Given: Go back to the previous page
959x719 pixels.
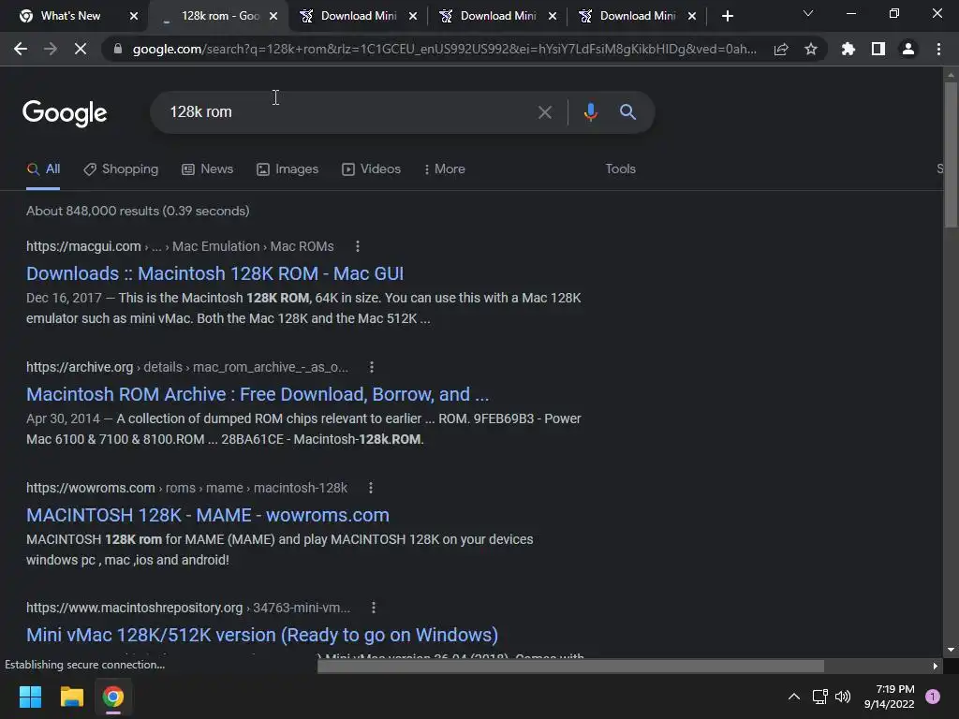Looking at the screenshot, I should point(21,49).
